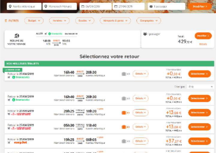
Task: Open the Trier par Prix sort selector
Action: (201, 87)
